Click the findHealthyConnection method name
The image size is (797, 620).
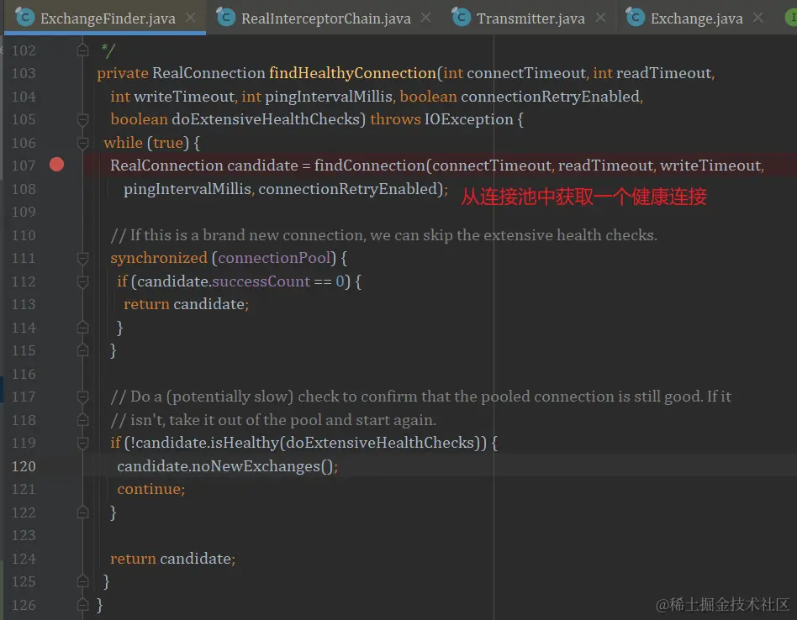coord(352,73)
